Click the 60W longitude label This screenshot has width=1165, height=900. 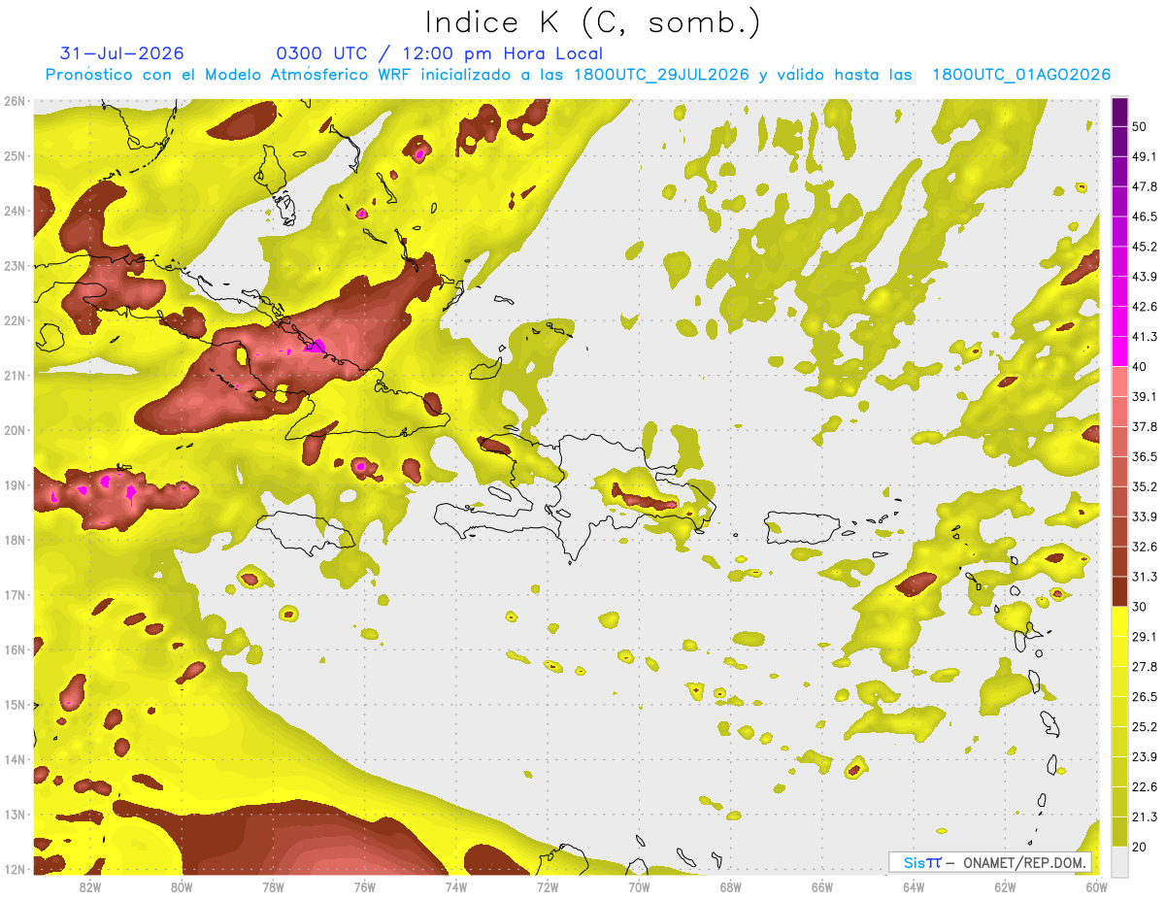[x=1096, y=886]
